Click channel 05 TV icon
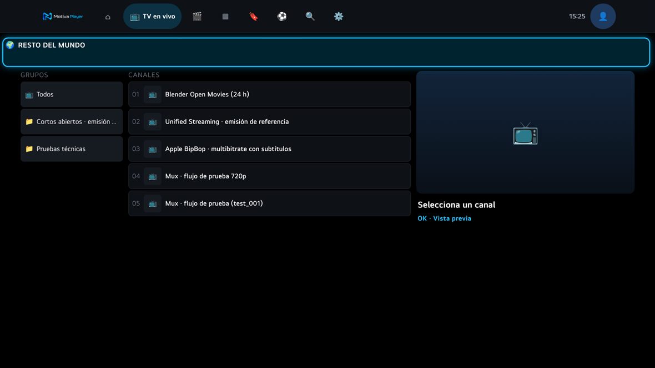 point(153,203)
